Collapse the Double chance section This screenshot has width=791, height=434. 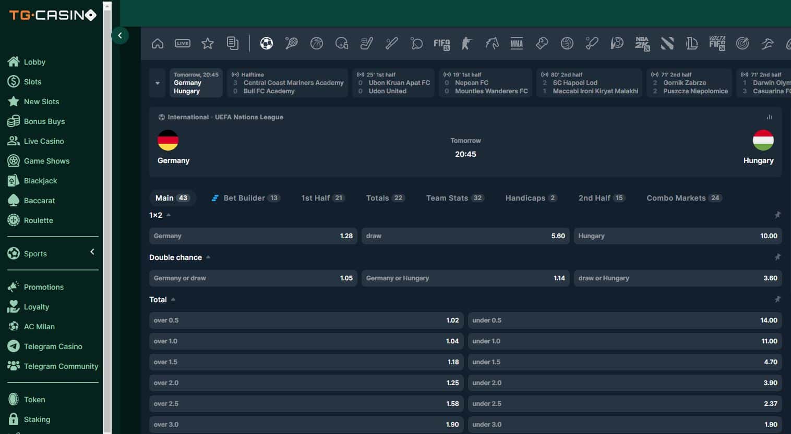(208, 257)
